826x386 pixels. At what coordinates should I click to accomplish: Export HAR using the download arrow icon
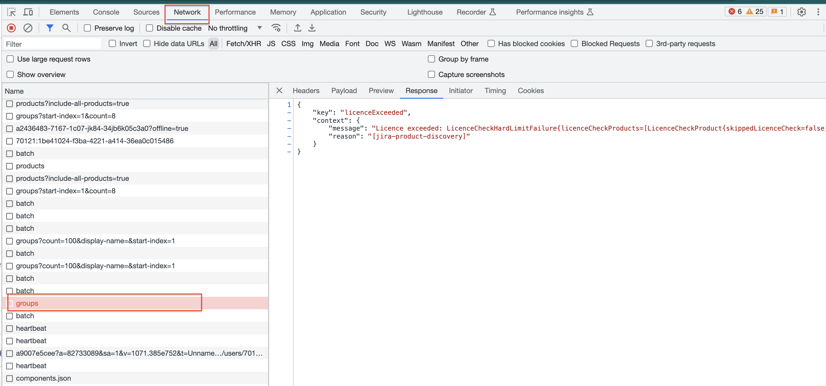point(312,28)
